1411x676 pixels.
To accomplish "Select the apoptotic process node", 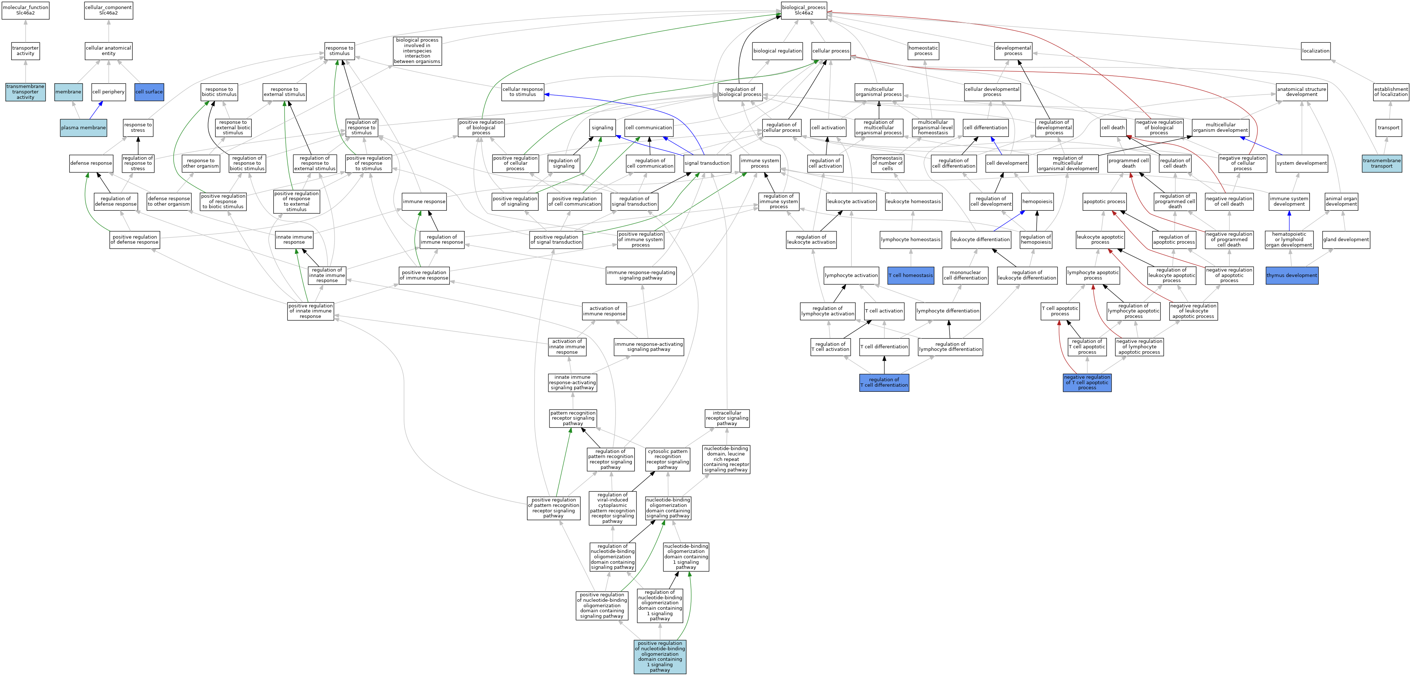I will [x=1104, y=201].
